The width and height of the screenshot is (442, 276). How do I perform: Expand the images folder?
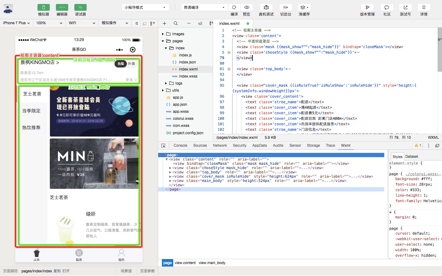tap(163, 34)
